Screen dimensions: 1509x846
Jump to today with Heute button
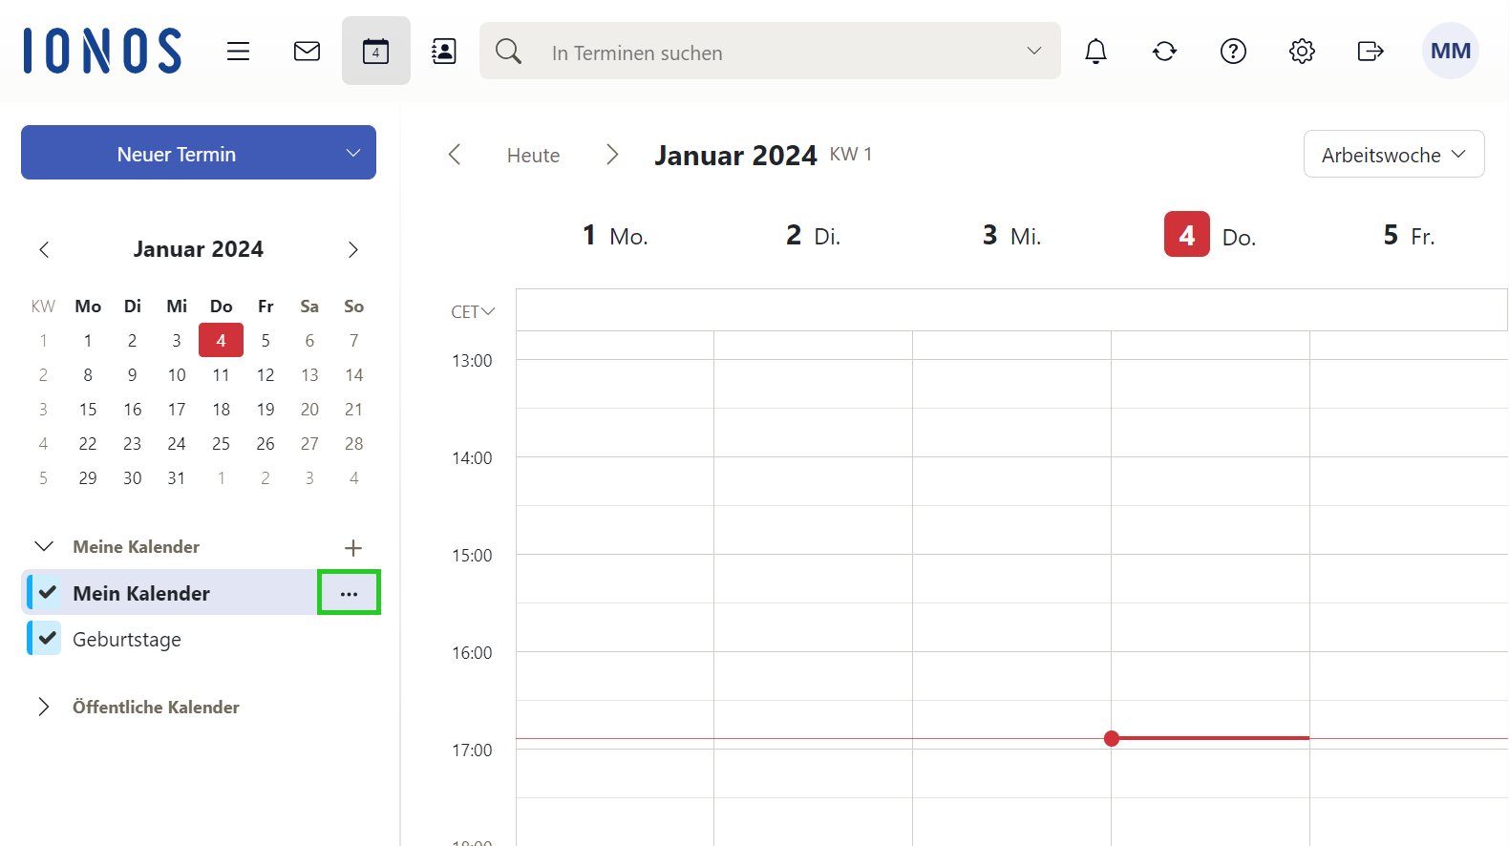click(534, 156)
